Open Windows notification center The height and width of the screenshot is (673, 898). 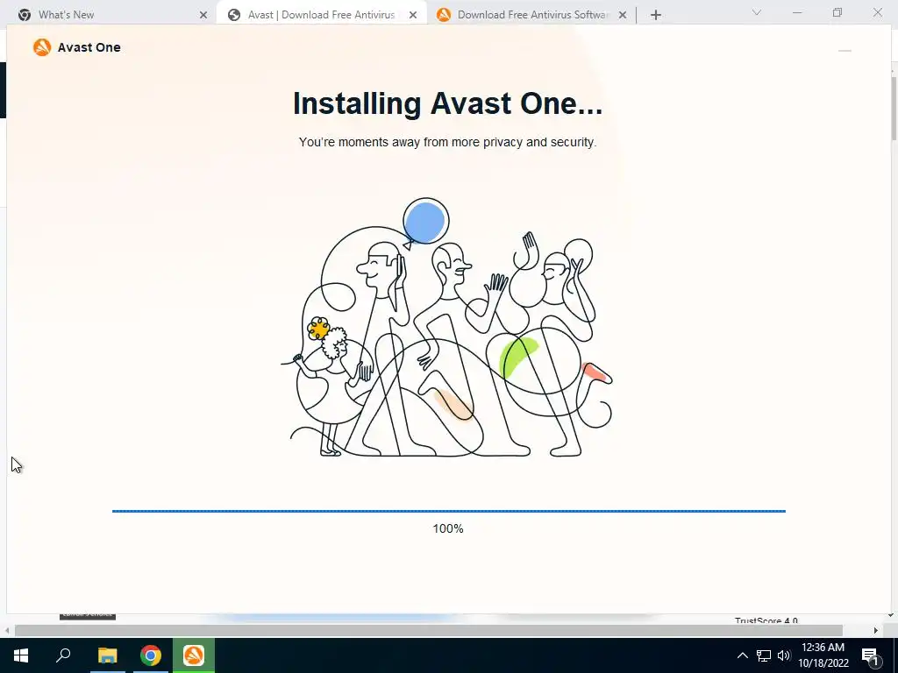(871, 655)
